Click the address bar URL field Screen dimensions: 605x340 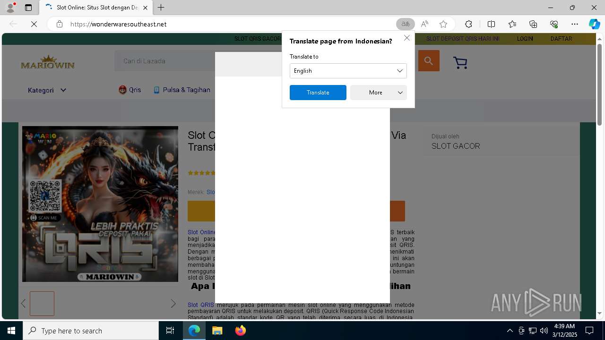pos(232,24)
